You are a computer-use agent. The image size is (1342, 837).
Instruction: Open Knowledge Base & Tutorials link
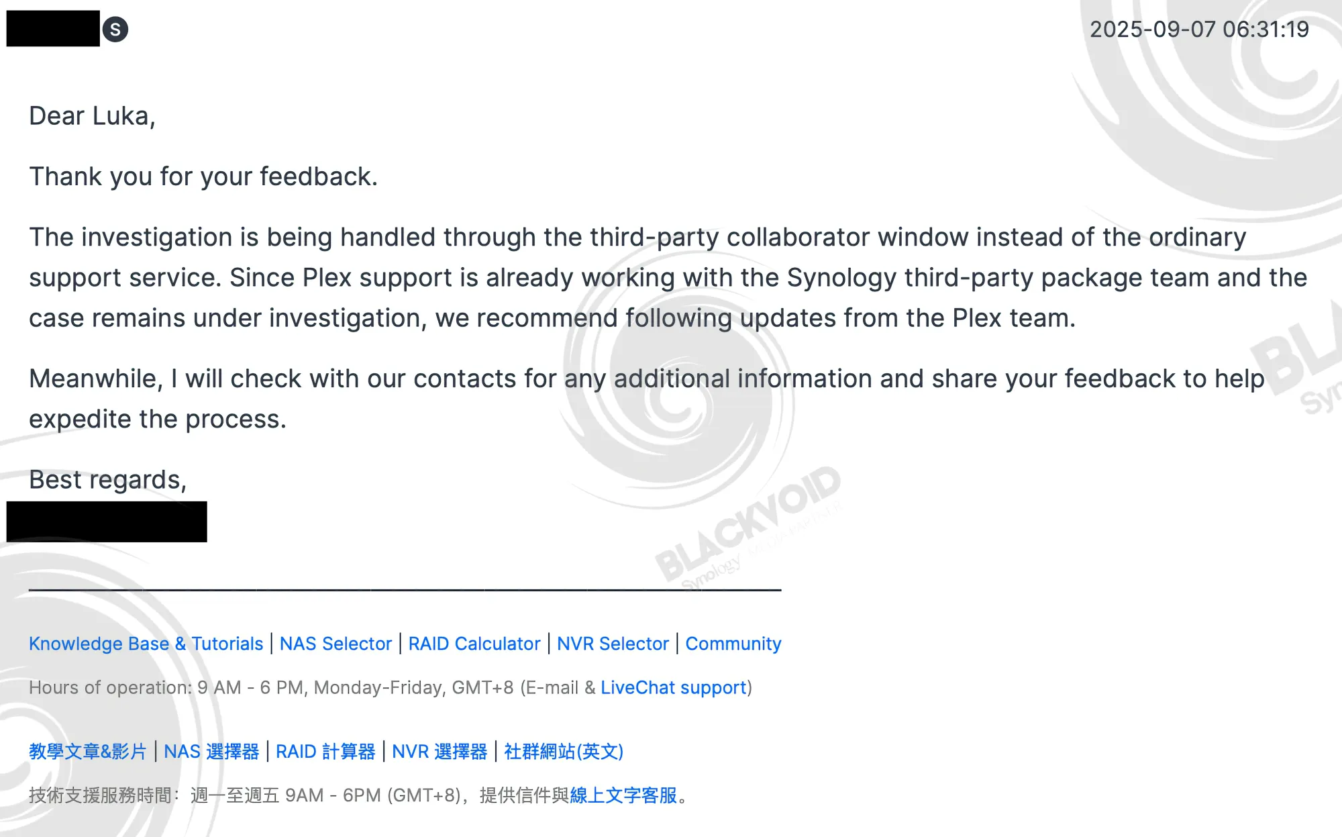(146, 644)
